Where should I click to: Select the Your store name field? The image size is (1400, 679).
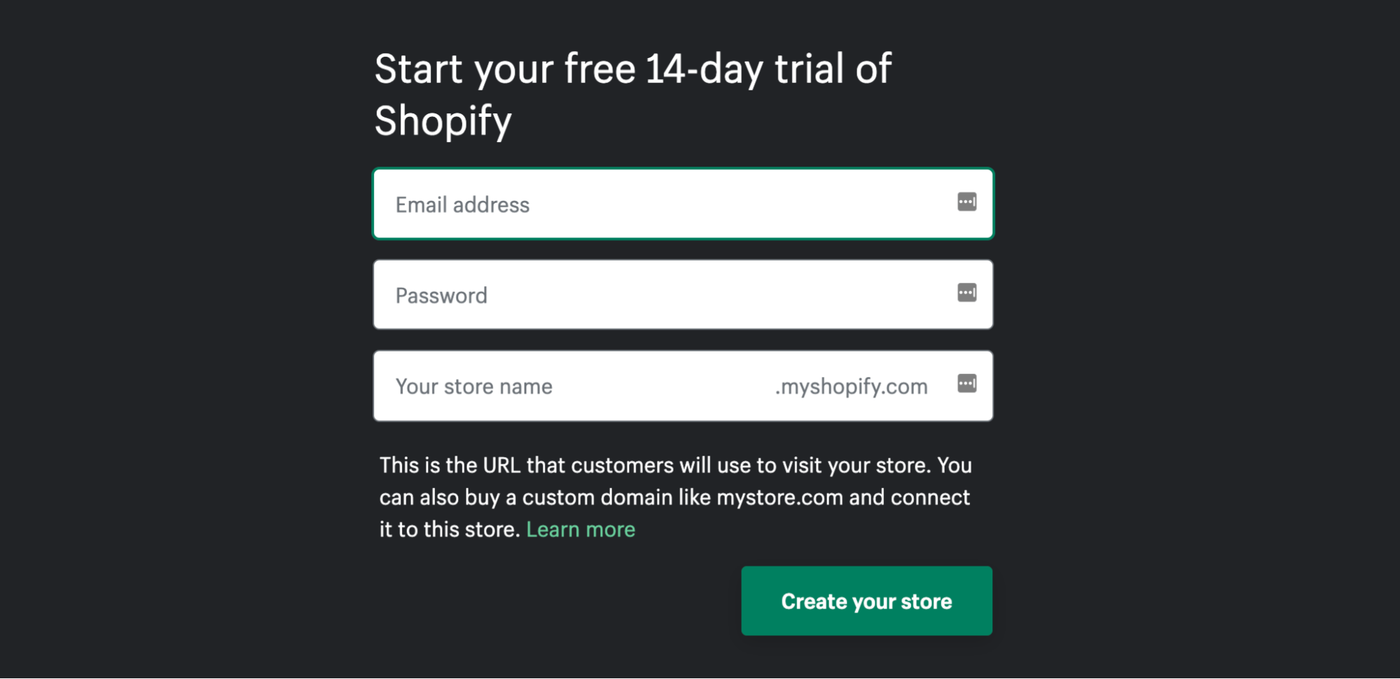pos(683,386)
